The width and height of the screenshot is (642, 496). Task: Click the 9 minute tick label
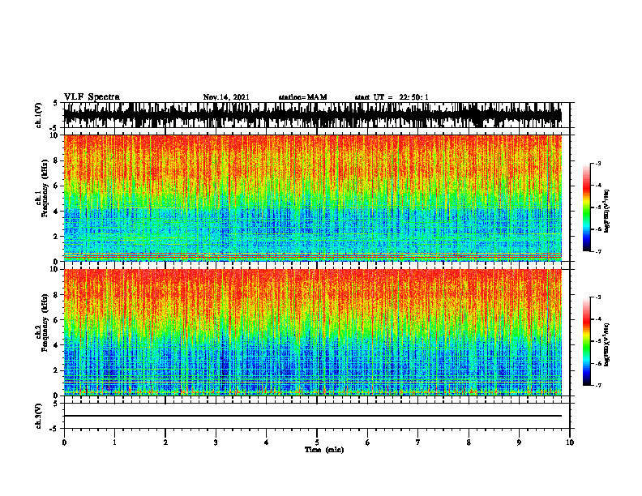[x=519, y=443]
